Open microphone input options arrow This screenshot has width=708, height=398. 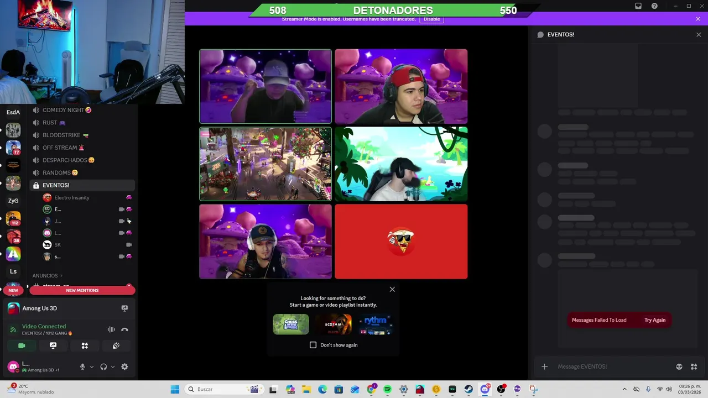click(92, 366)
